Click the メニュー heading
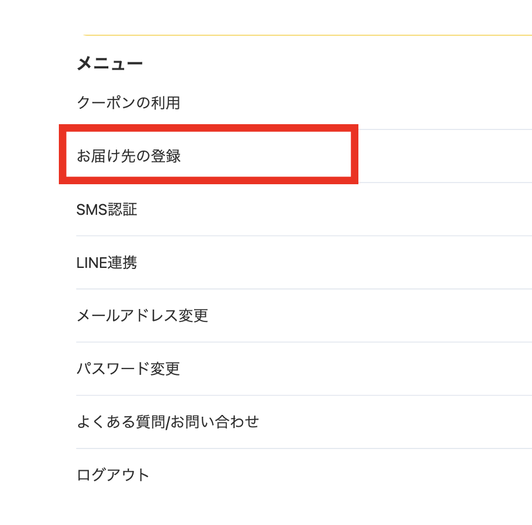This screenshot has width=532, height=525. [x=110, y=63]
